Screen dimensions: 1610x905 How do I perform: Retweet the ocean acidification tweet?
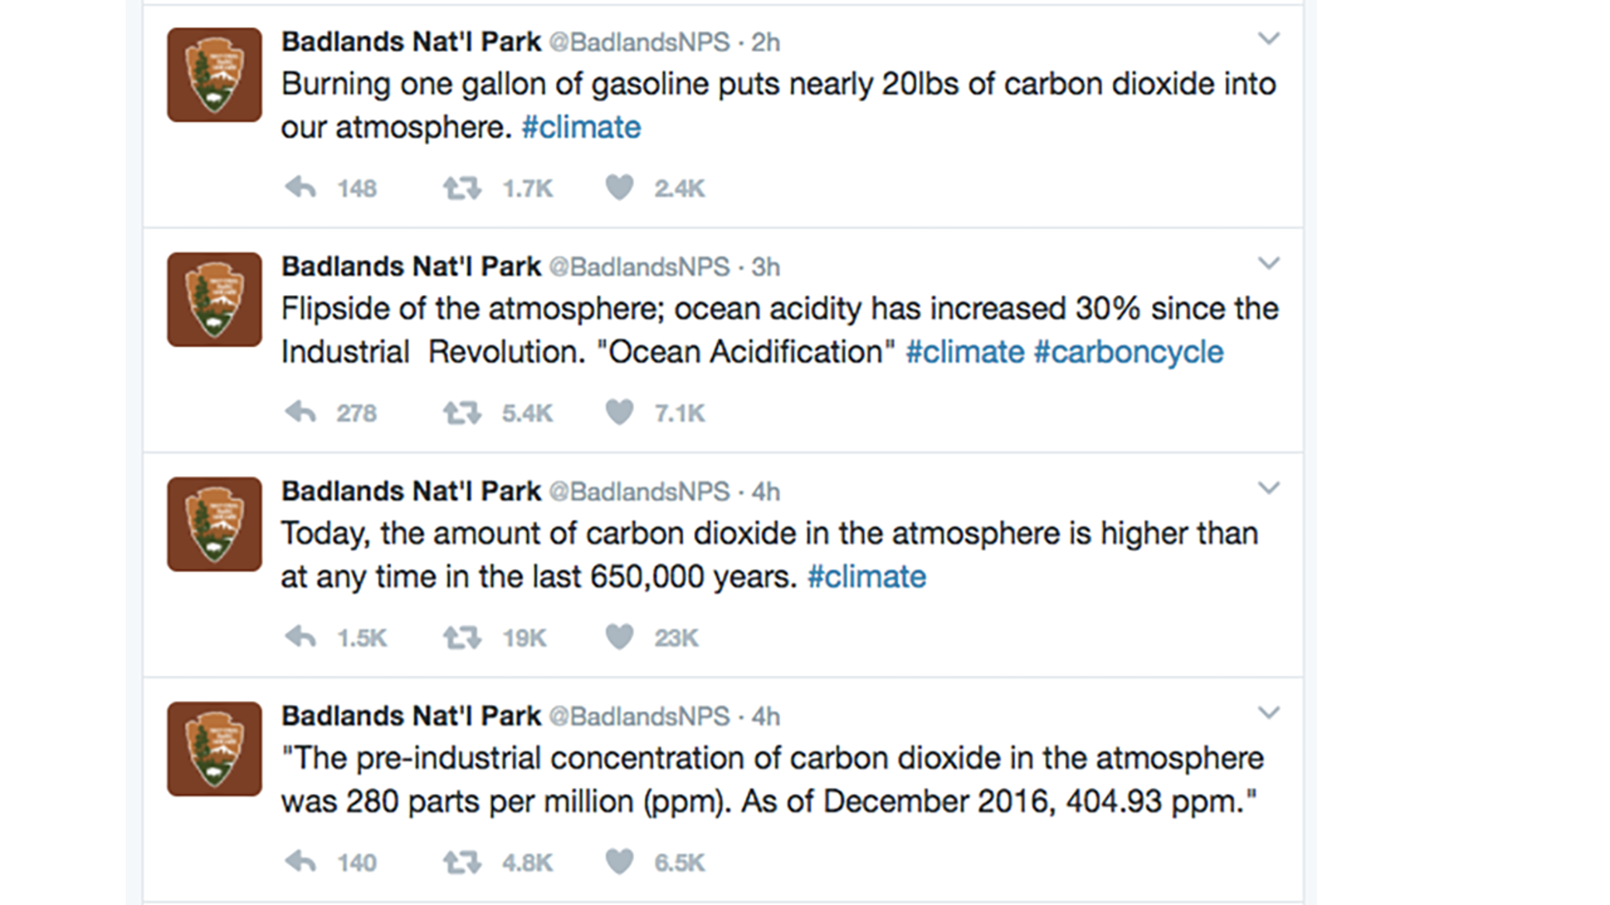pyautogui.click(x=462, y=412)
